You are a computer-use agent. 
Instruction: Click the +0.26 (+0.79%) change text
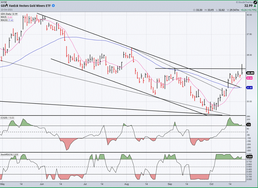[249, 10]
